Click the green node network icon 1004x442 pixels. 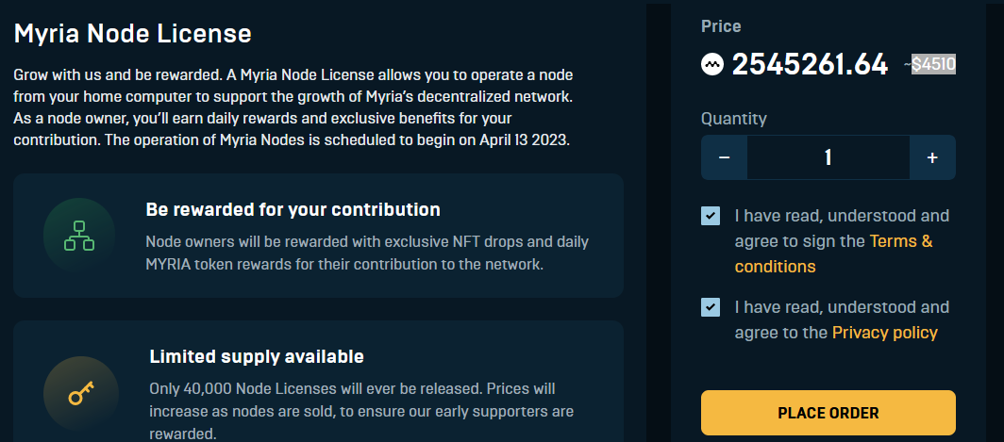pos(79,236)
